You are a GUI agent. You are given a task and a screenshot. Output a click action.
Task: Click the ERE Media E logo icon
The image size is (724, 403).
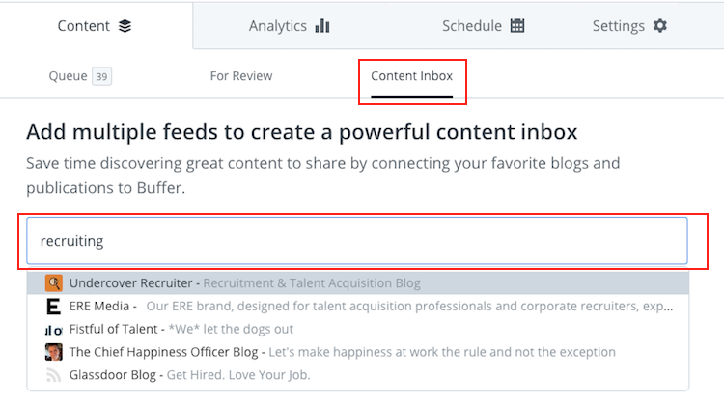pyautogui.click(x=53, y=307)
